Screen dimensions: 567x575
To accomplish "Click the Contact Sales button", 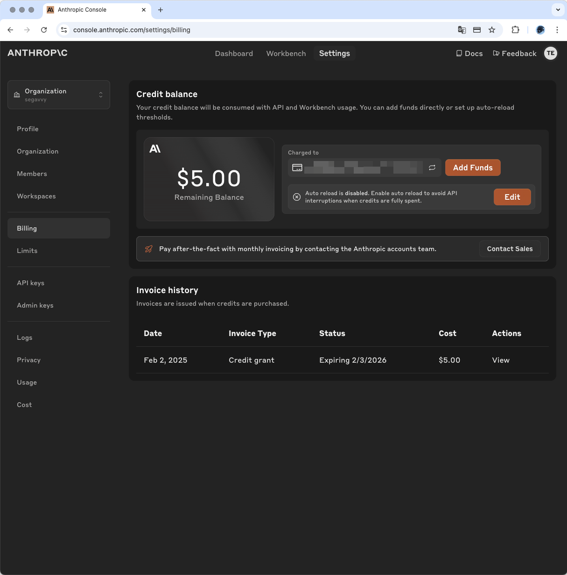I will click(510, 249).
